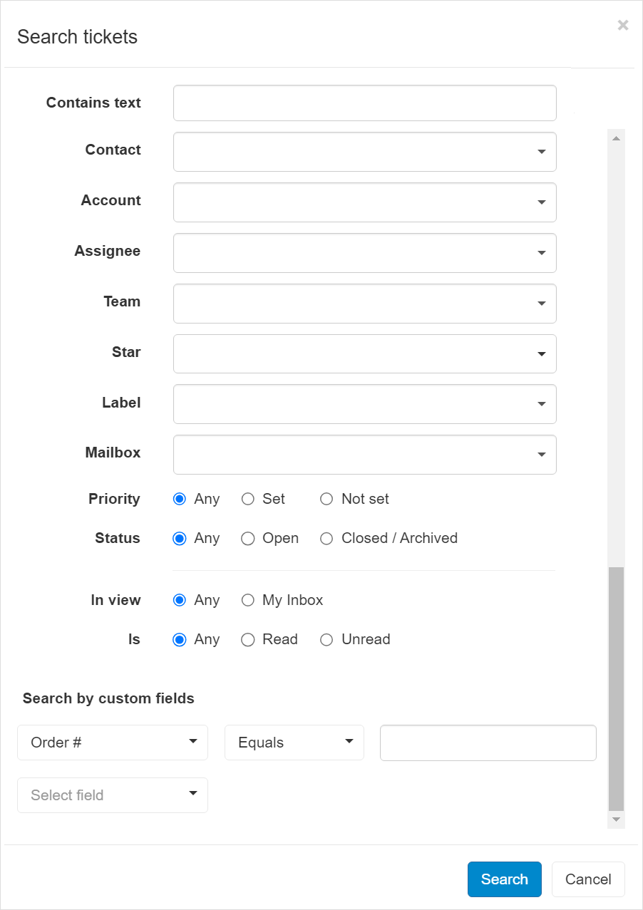Open the Mailbox dropdown
Screen dimensions: 643x910
point(364,455)
